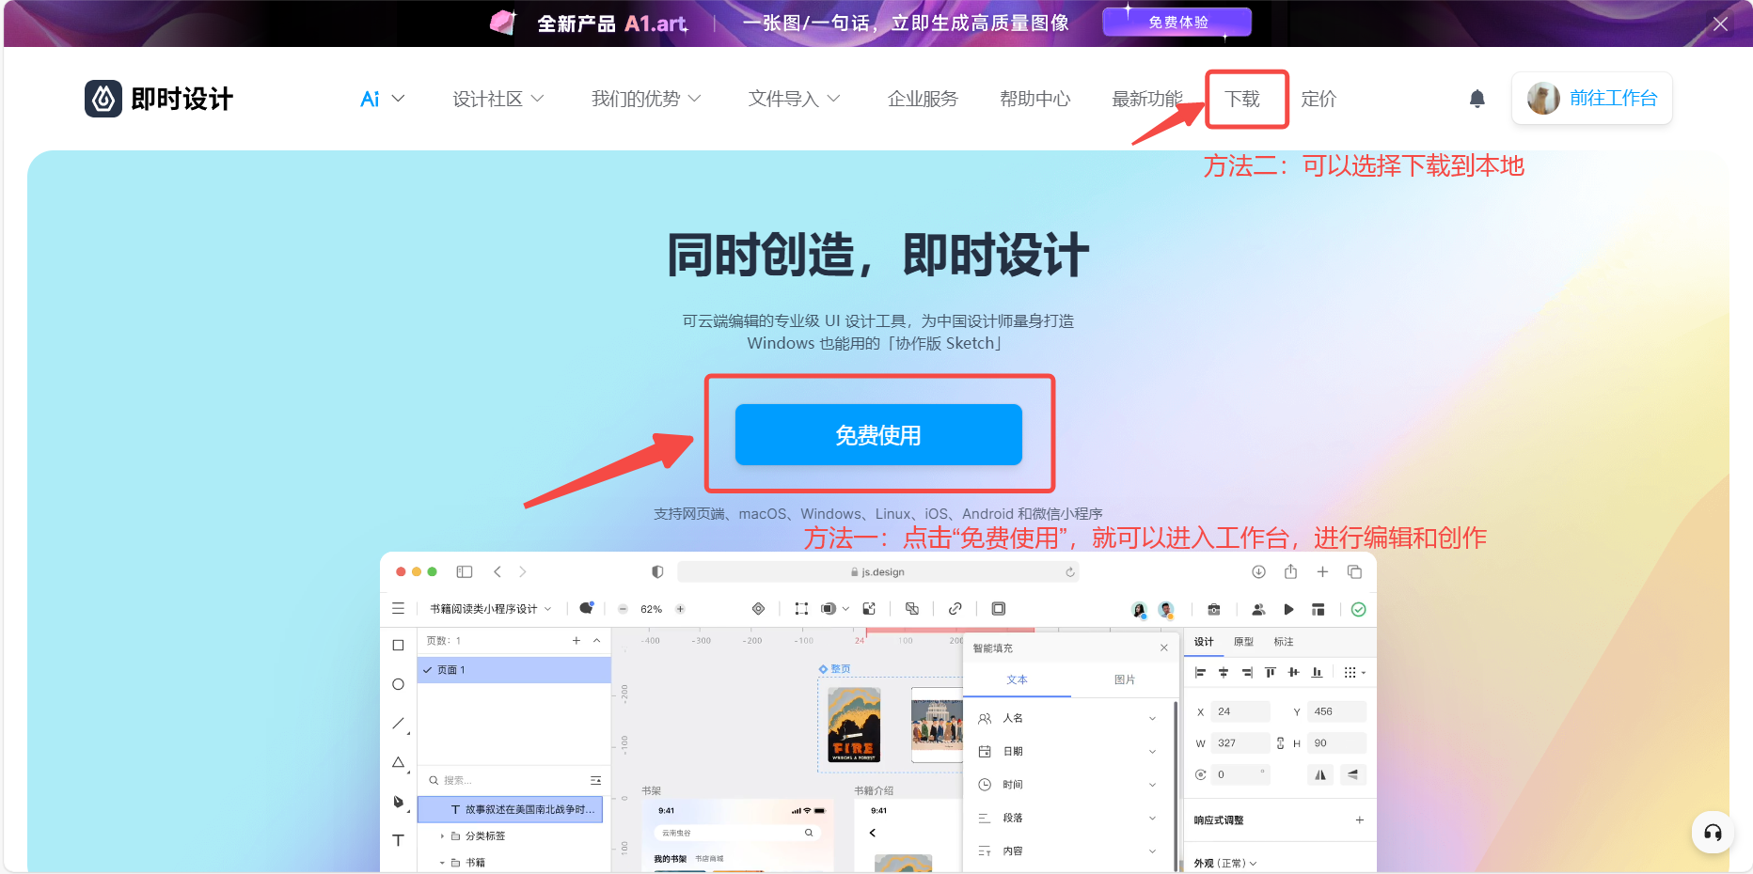This screenshot has width=1753, height=874.
Task: Expand the 文件导入 menu
Action: click(x=794, y=99)
